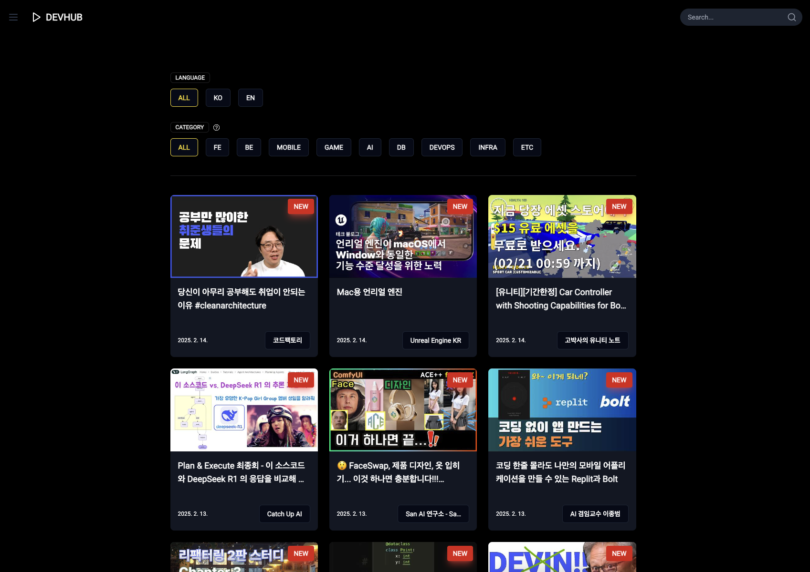This screenshot has height=572, width=810.
Task: Filter videos by KO language
Action: coord(218,98)
